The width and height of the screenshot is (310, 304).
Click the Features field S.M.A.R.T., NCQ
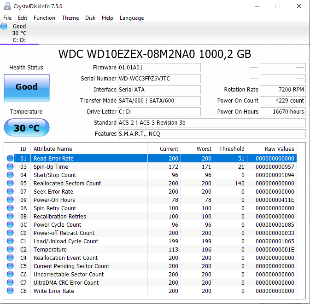[x=212, y=134]
